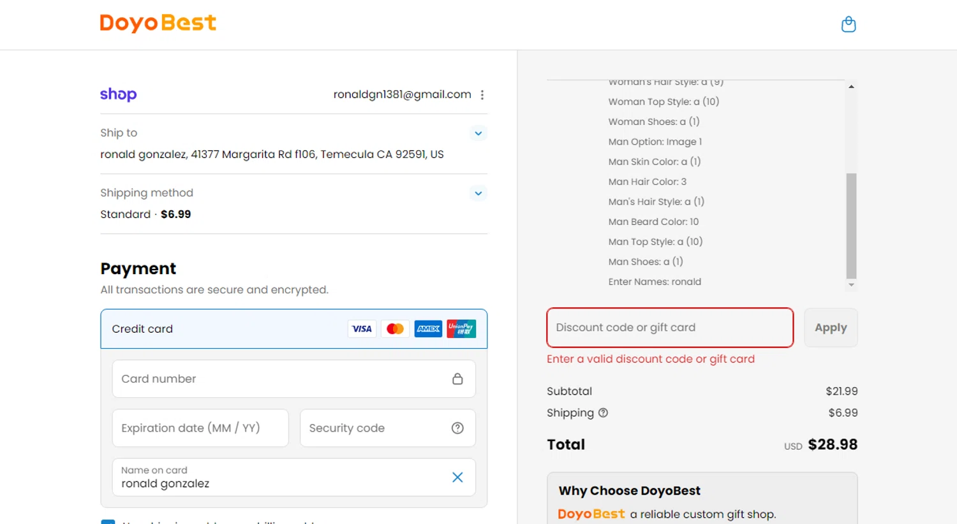This screenshot has height=524, width=957.
Task: Click the Why Choose DoyoBest heading
Action: [x=630, y=491]
